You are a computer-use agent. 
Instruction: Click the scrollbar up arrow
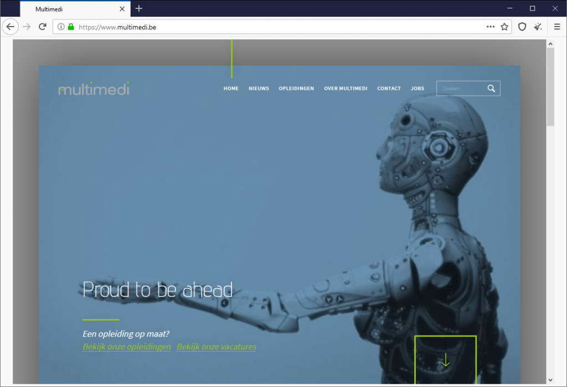pos(550,44)
